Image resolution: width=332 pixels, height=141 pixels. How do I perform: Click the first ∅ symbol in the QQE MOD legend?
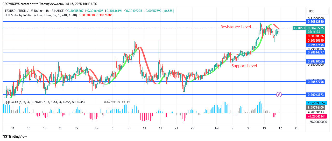click(123, 102)
